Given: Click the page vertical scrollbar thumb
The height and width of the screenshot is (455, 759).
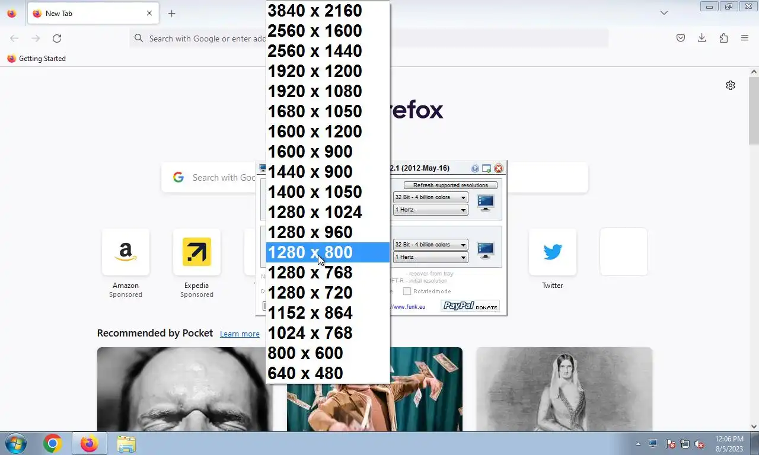Looking at the screenshot, I should [754, 110].
